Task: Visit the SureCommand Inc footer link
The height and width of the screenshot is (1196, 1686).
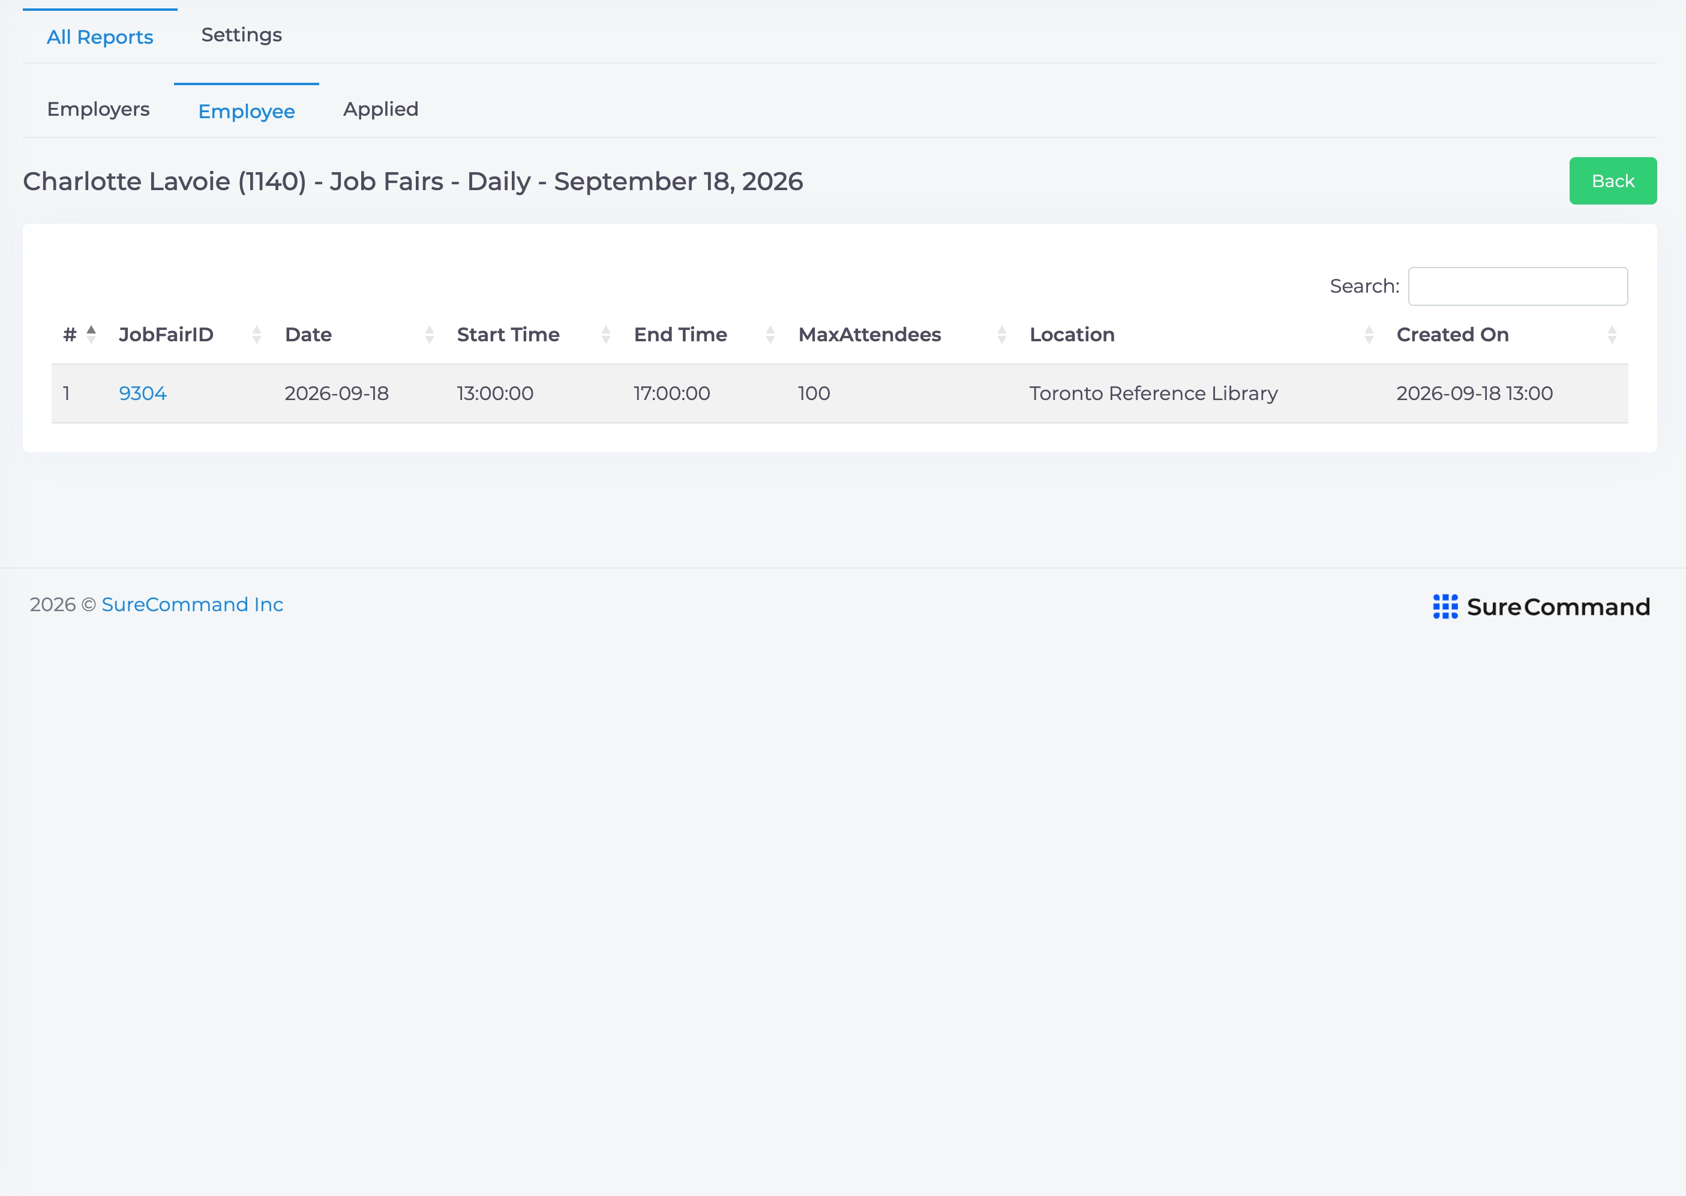Action: [192, 605]
